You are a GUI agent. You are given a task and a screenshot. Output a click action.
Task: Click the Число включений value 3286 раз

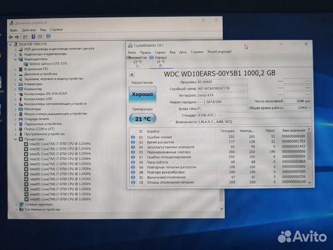tap(298, 101)
